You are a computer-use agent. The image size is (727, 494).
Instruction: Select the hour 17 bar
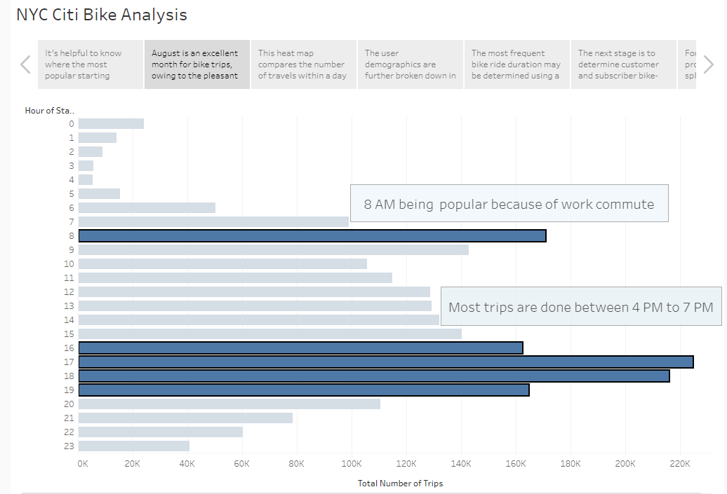(x=386, y=362)
